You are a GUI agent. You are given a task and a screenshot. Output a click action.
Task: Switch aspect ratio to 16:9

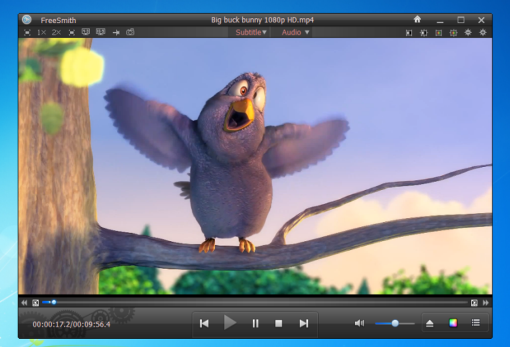[x=100, y=32]
